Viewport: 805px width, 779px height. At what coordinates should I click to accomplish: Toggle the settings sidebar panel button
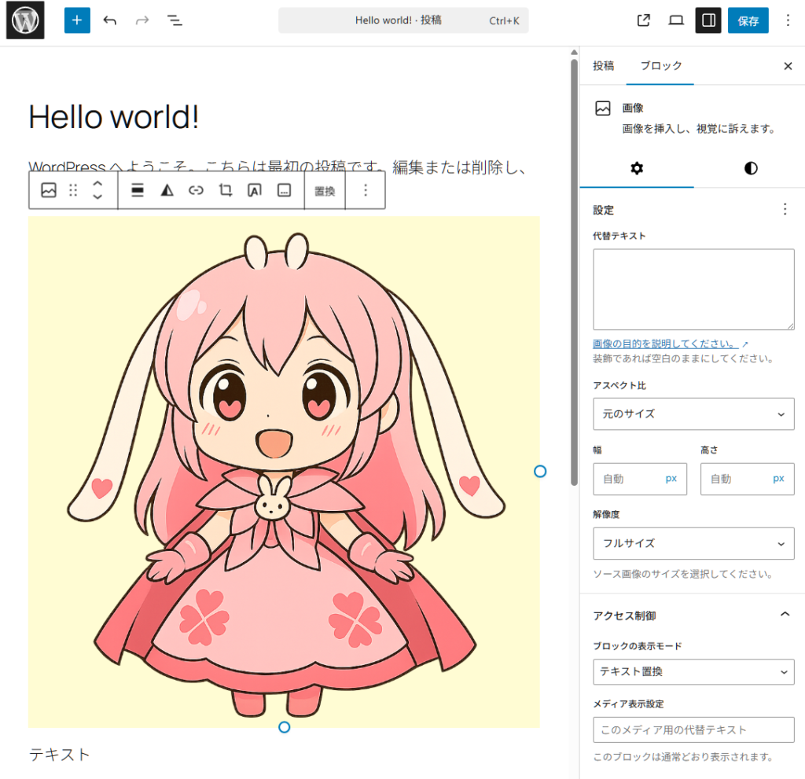click(x=708, y=20)
